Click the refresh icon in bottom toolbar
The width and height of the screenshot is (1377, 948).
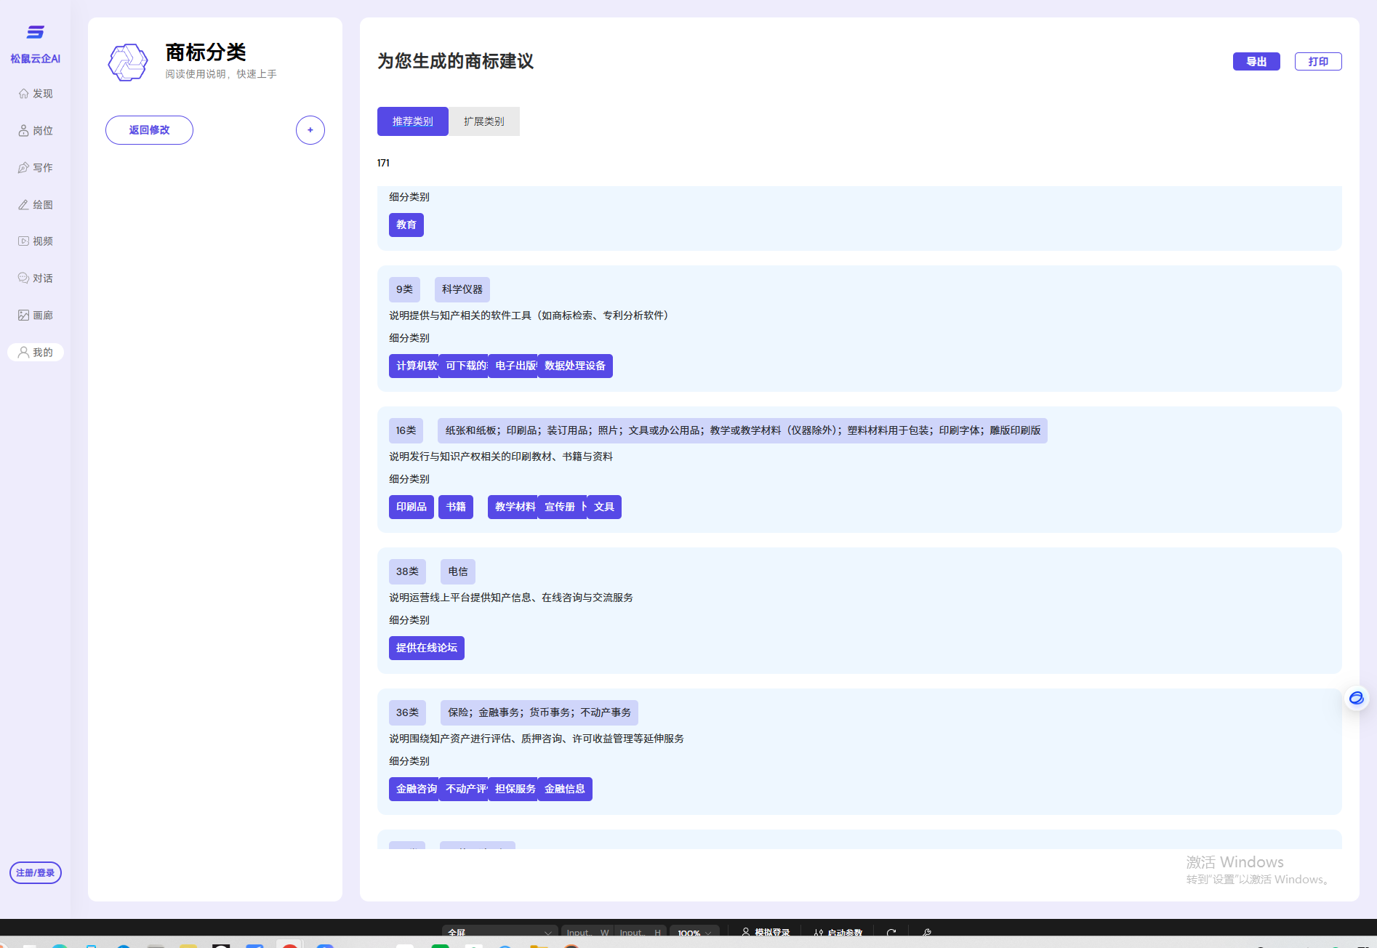891,932
